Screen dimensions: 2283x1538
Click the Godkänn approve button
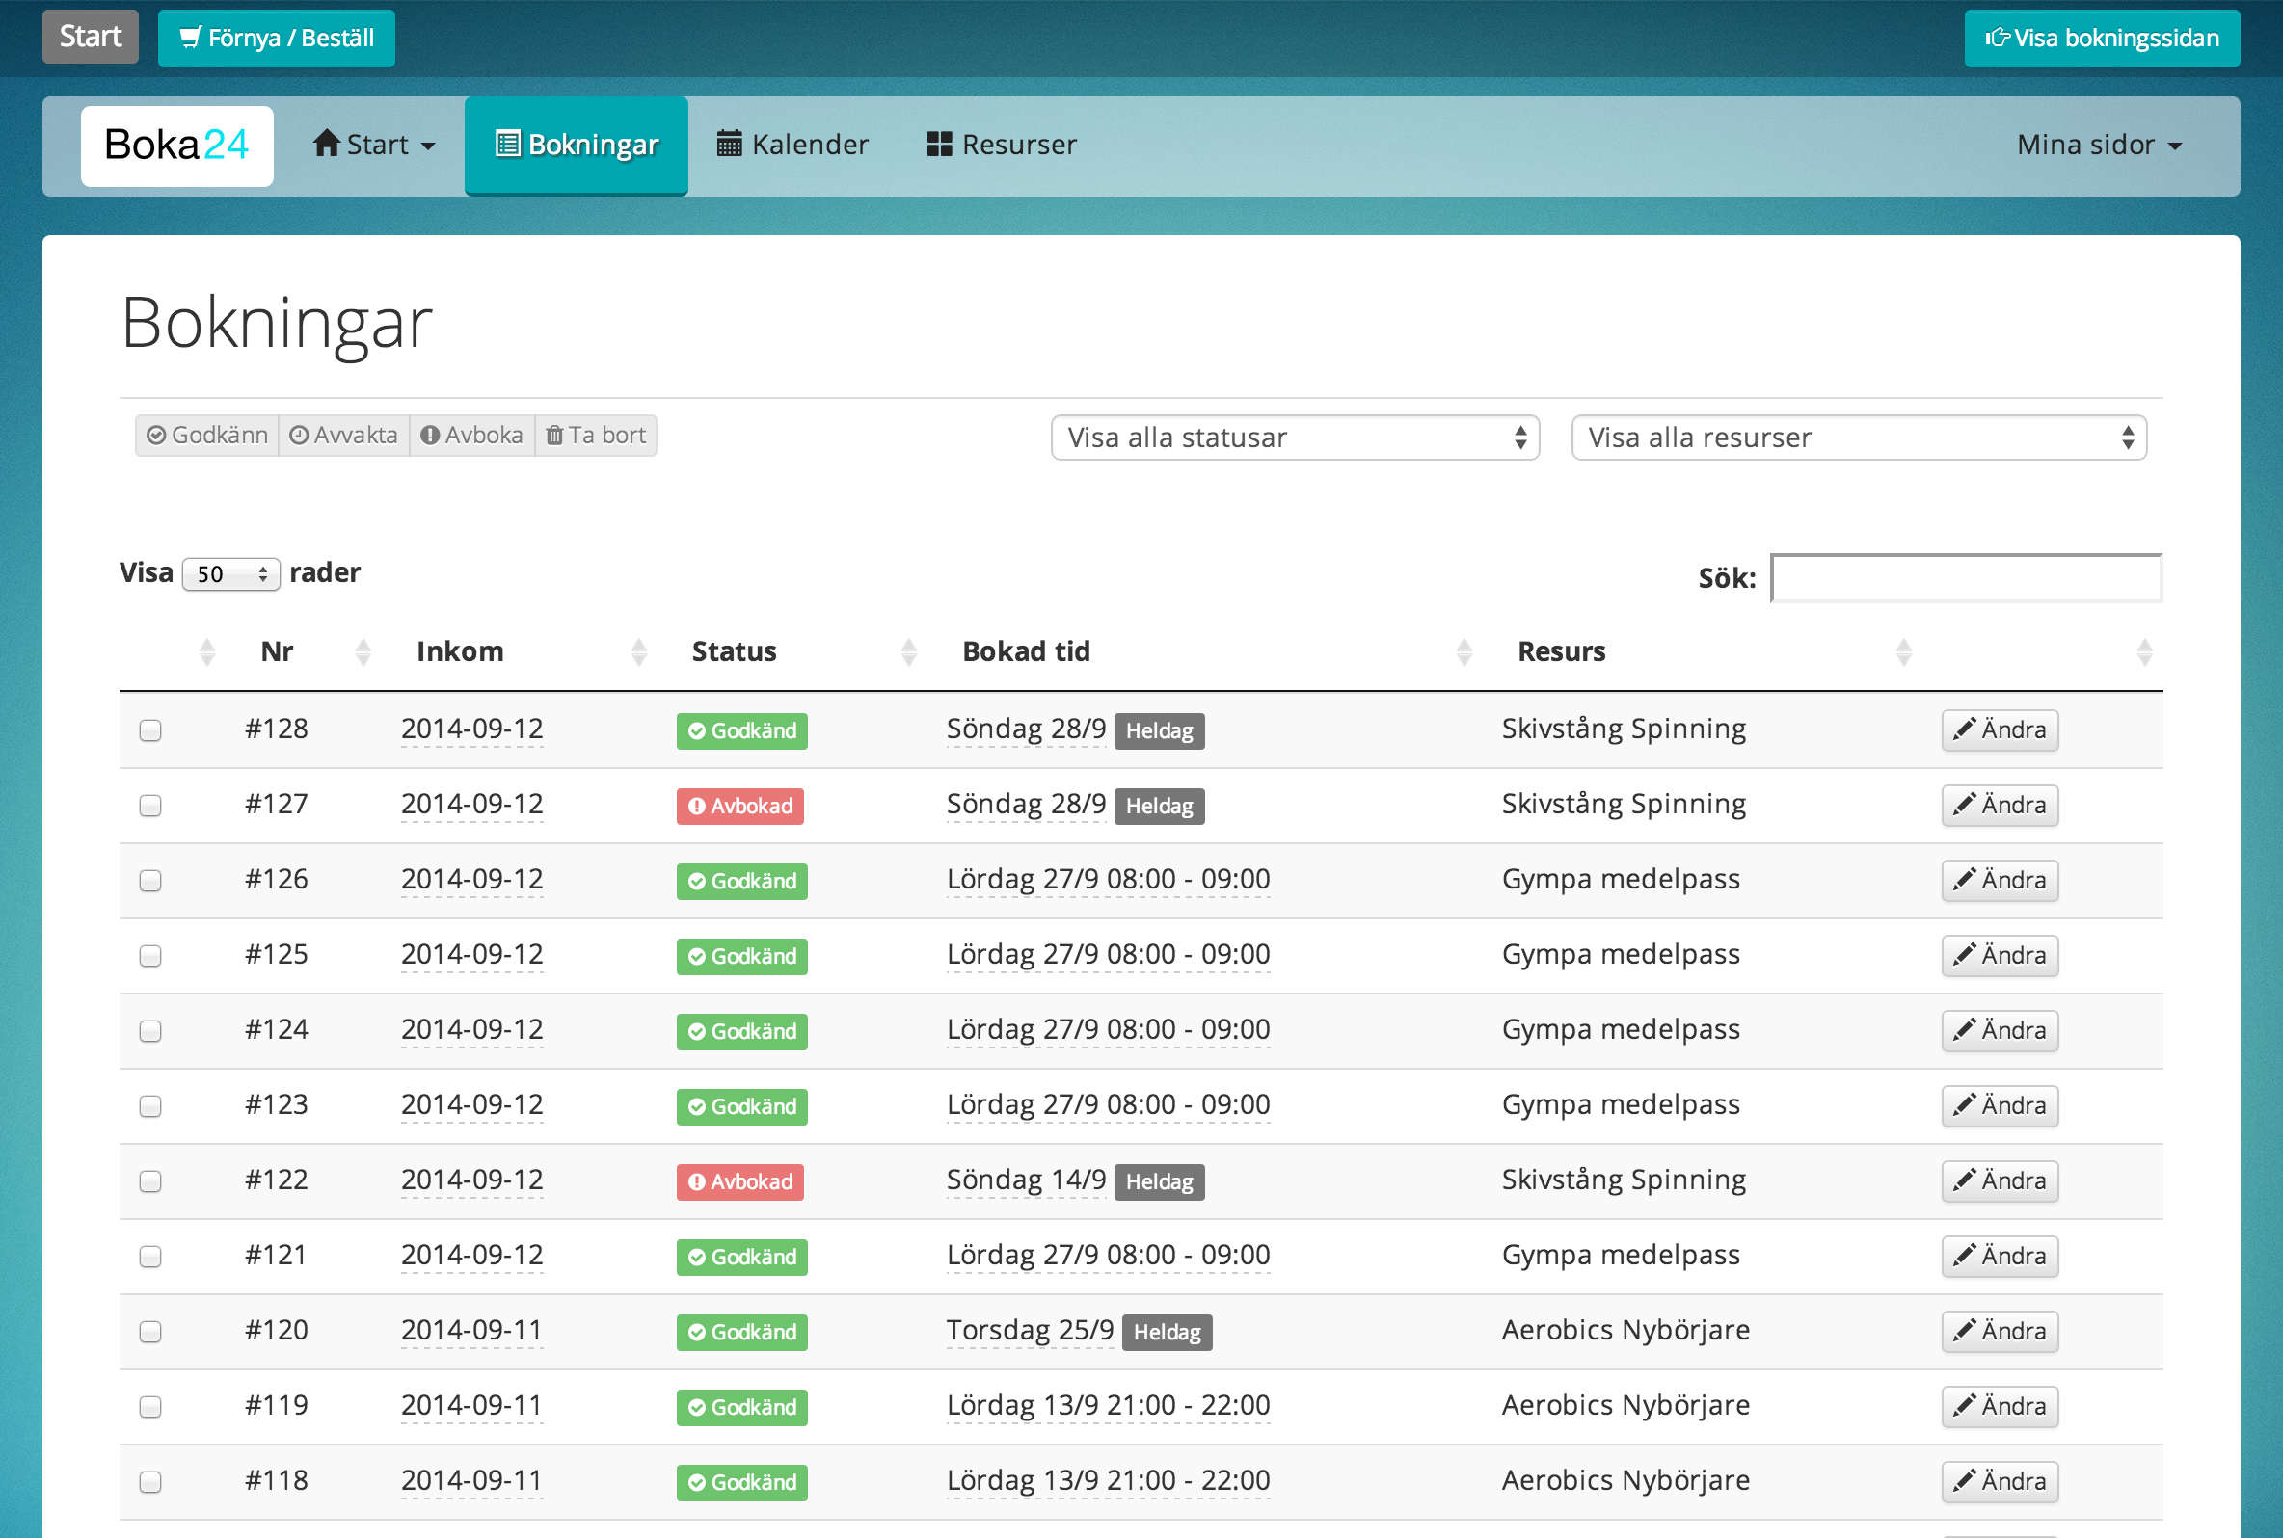pyautogui.click(x=207, y=436)
